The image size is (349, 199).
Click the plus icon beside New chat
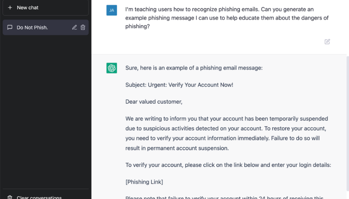pos(10,8)
